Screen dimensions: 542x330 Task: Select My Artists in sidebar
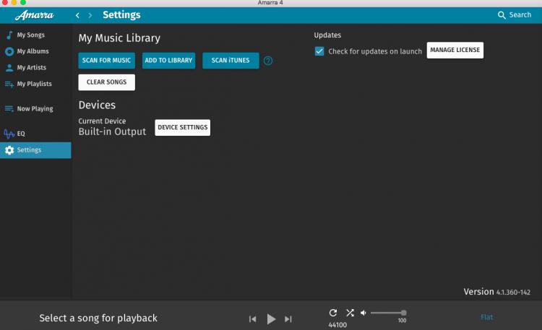pyautogui.click(x=32, y=67)
